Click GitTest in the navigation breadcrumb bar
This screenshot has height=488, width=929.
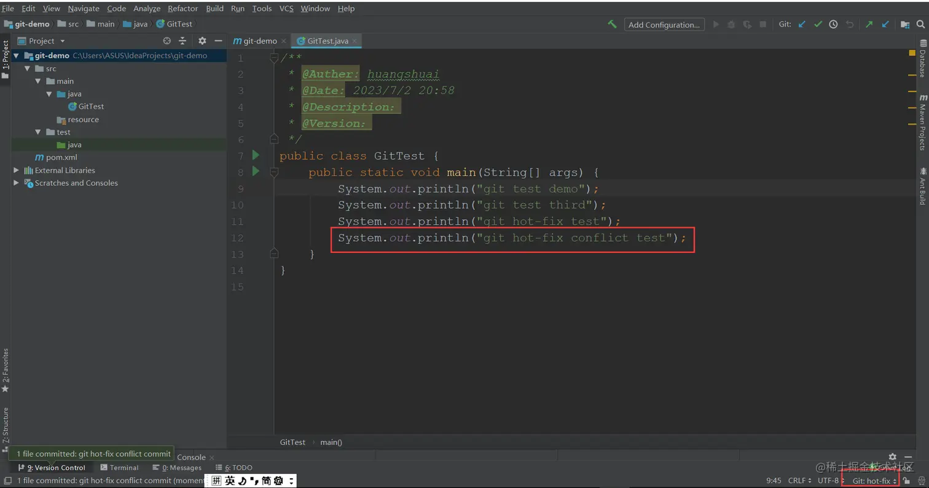click(x=174, y=24)
